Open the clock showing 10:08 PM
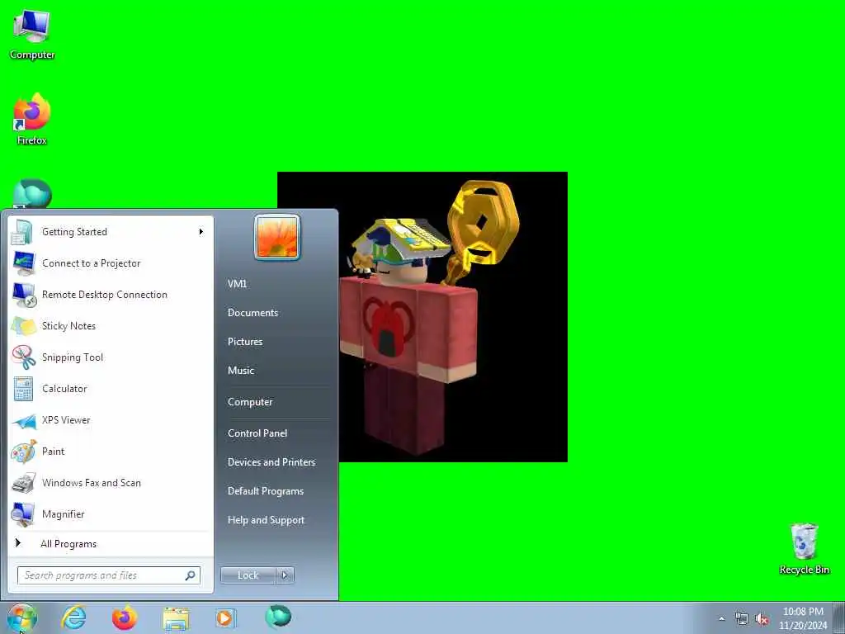Viewport: 845px width, 634px height. [803, 618]
